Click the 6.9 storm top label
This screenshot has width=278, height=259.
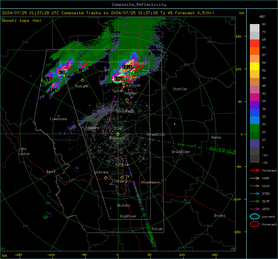(x=62, y=72)
